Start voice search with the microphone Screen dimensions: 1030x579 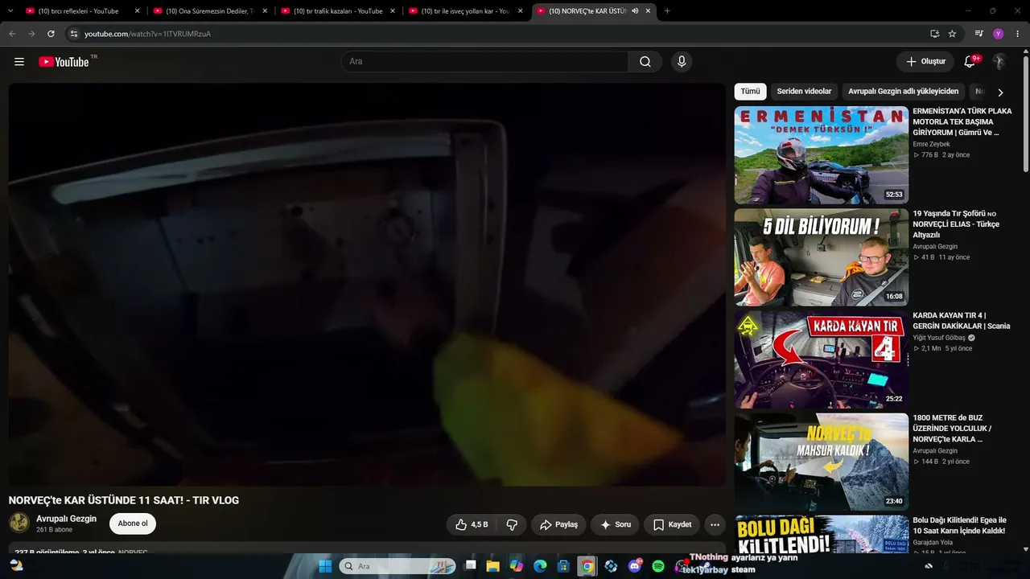click(682, 62)
